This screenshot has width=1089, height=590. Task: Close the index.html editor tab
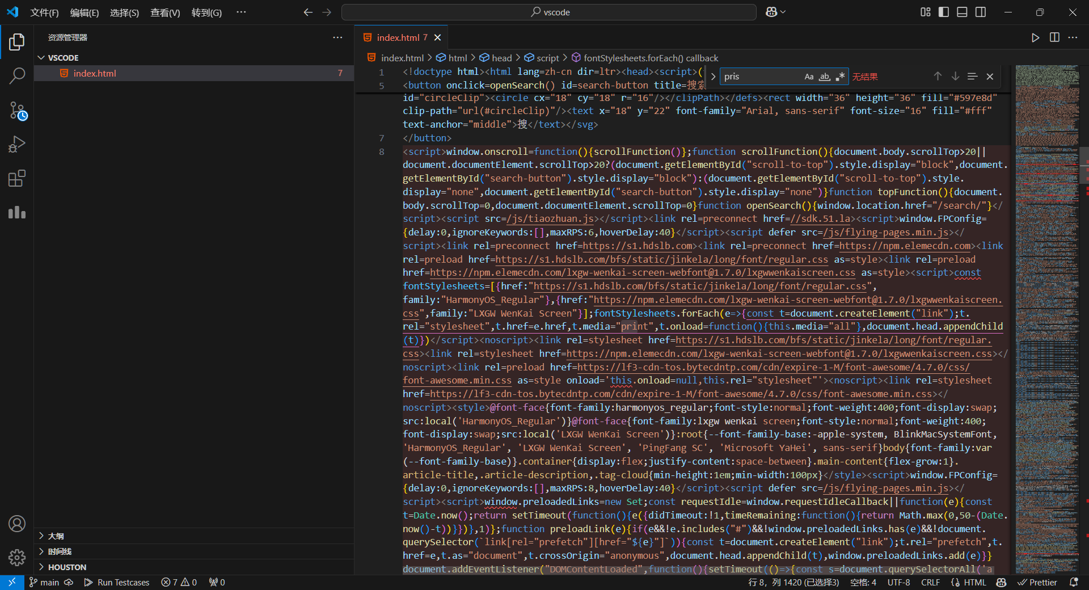[437, 37]
